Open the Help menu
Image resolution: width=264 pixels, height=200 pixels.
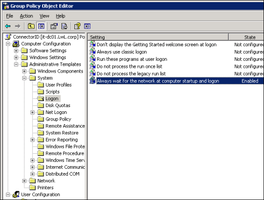click(60, 16)
